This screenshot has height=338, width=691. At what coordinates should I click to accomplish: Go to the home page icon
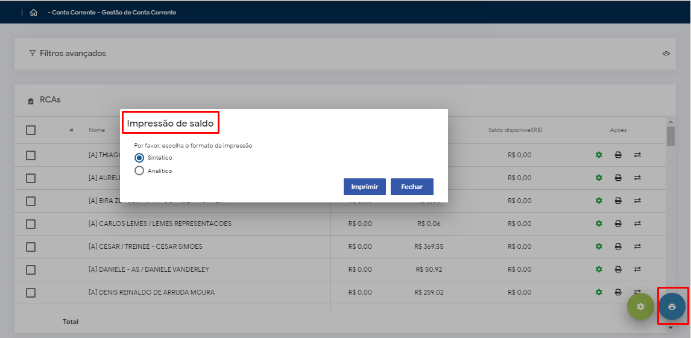pos(34,13)
